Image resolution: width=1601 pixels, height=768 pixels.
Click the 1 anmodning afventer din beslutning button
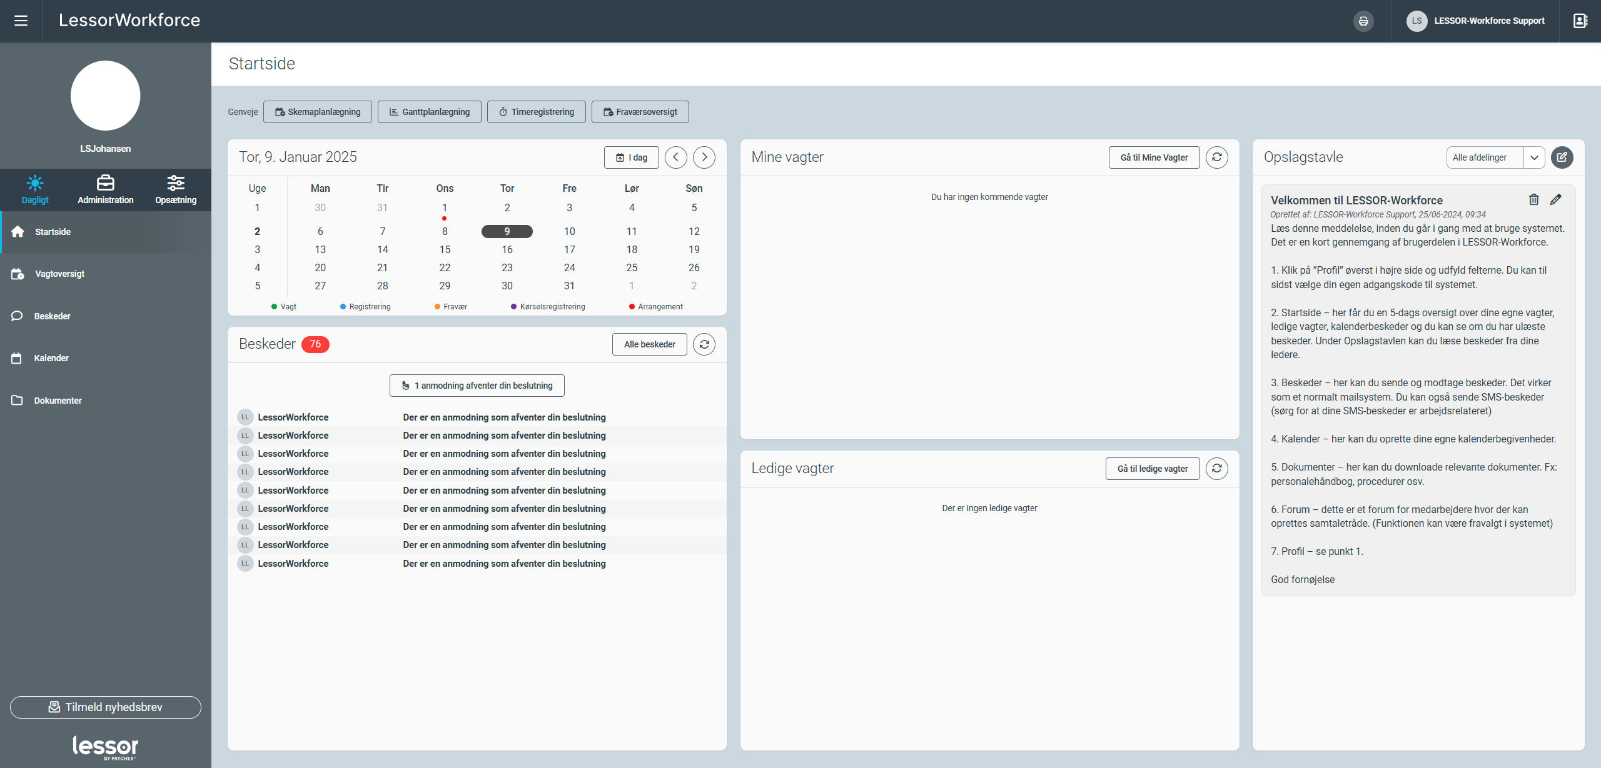(477, 386)
